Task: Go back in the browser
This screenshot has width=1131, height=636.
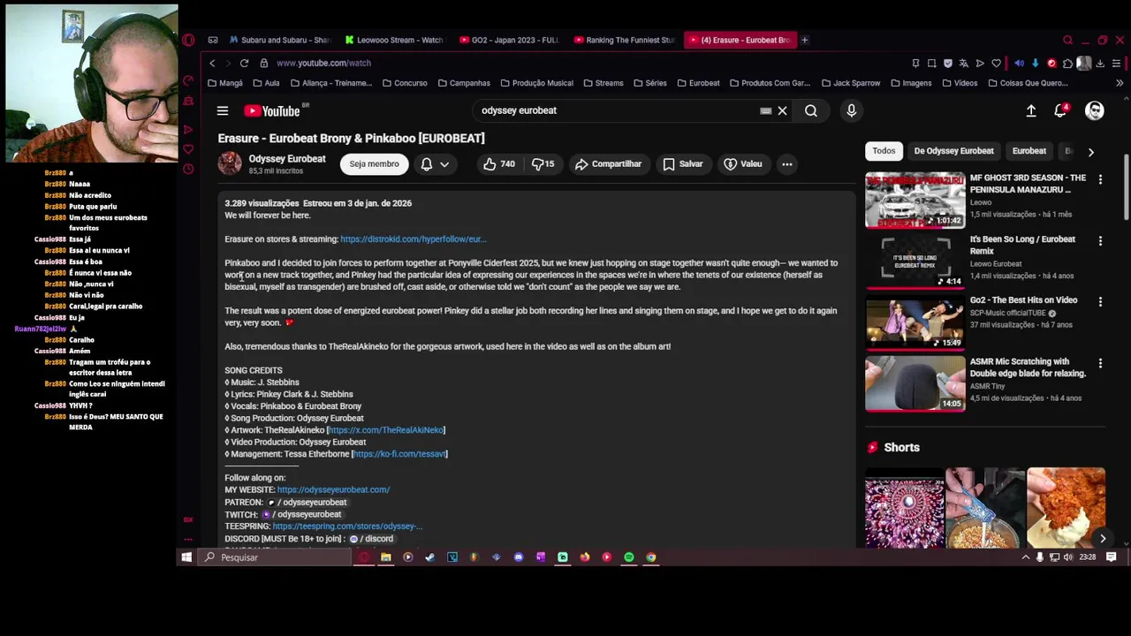Action: point(212,64)
